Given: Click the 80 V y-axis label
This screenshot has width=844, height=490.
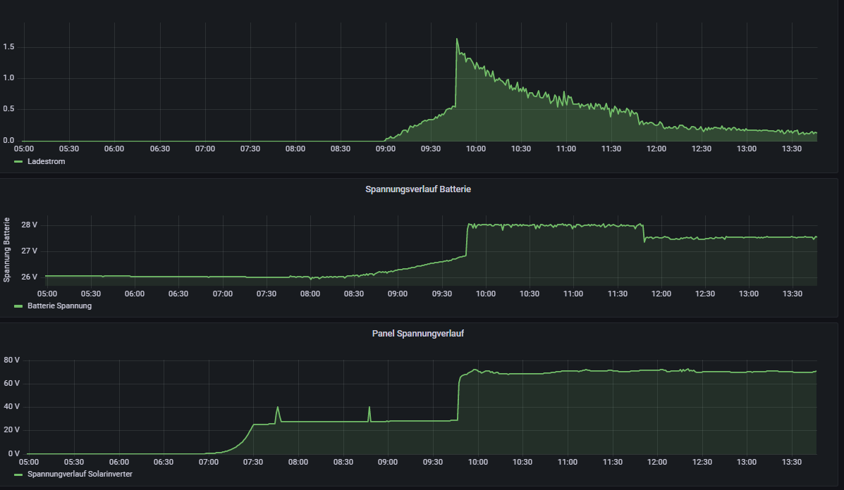Looking at the screenshot, I should tap(12, 360).
